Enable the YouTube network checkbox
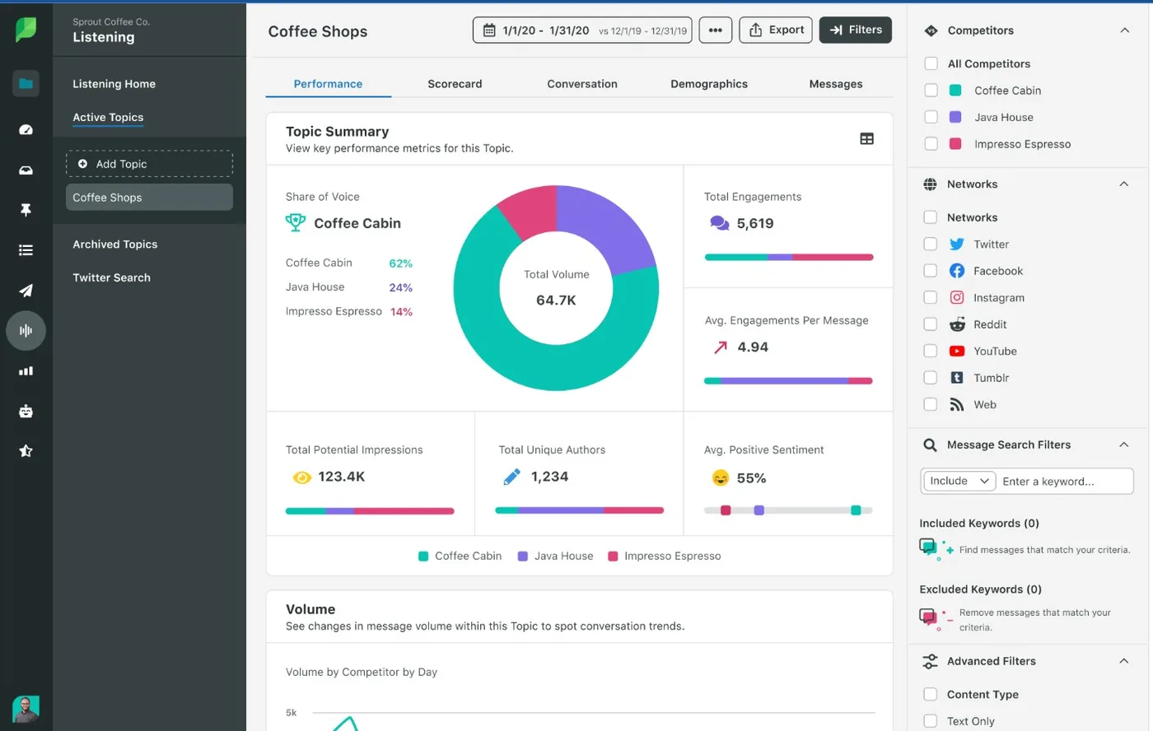The width and height of the screenshot is (1153, 731). pos(930,351)
